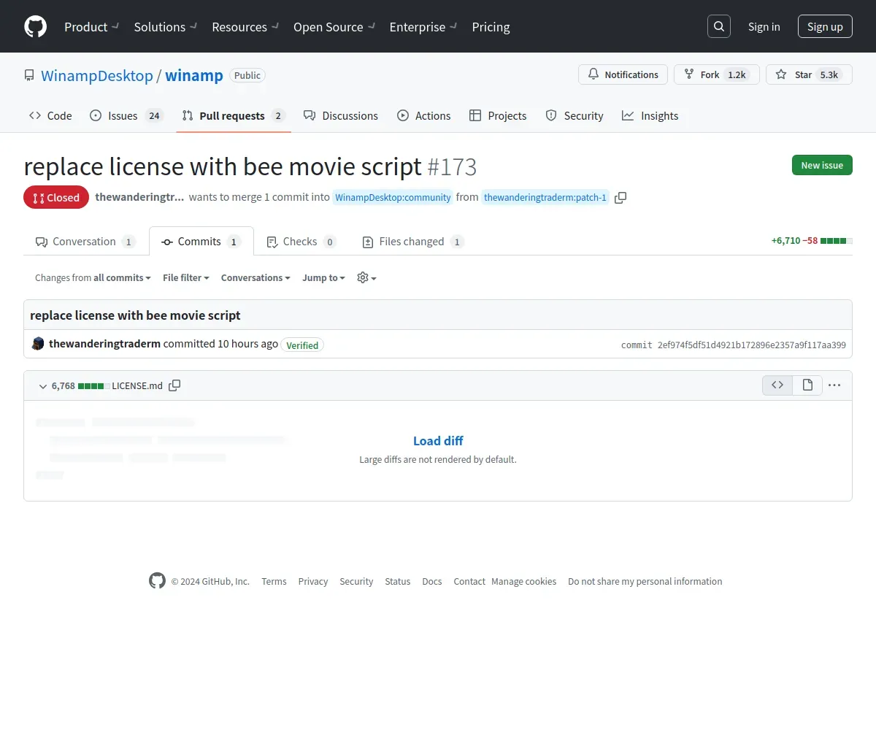Viewport: 876px width, 730px height.
Task: Open the search magnifier button
Action: click(719, 26)
